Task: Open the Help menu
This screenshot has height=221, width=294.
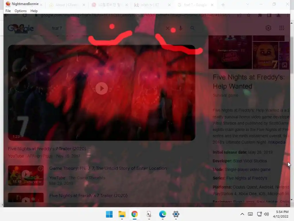Action: pyautogui.click(x=34, y=11)
